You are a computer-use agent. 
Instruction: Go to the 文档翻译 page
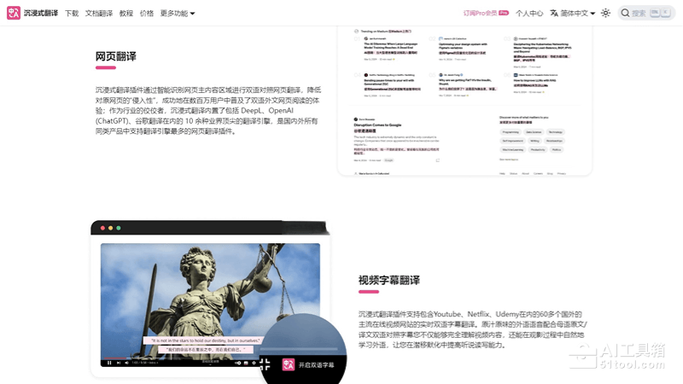click(99, 13)
